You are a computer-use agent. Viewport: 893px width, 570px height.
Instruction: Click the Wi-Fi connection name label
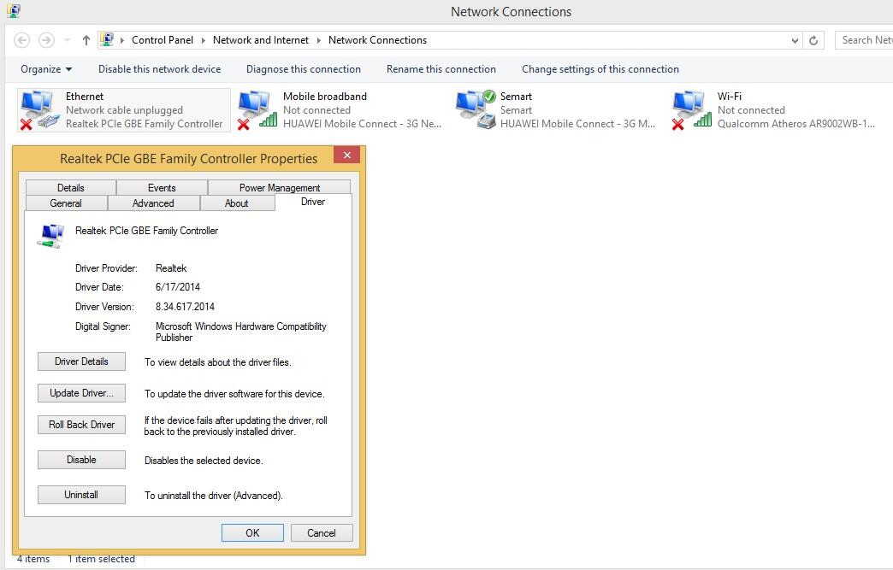click(729, 97)
